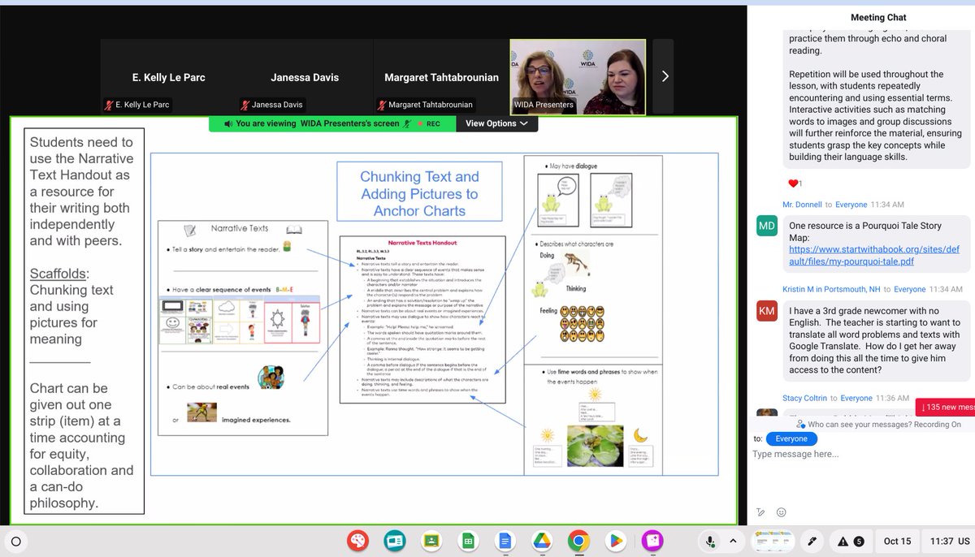Open the stylus tools pen icon
The height and width of the screenshot is (557, 975).
(810, 541)
